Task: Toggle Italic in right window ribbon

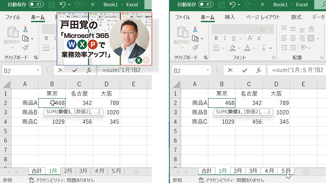Action: pyautogui.click(x=225, y=38)
